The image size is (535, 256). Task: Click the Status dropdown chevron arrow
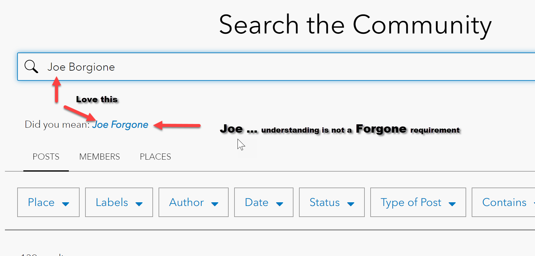point(352,204)
